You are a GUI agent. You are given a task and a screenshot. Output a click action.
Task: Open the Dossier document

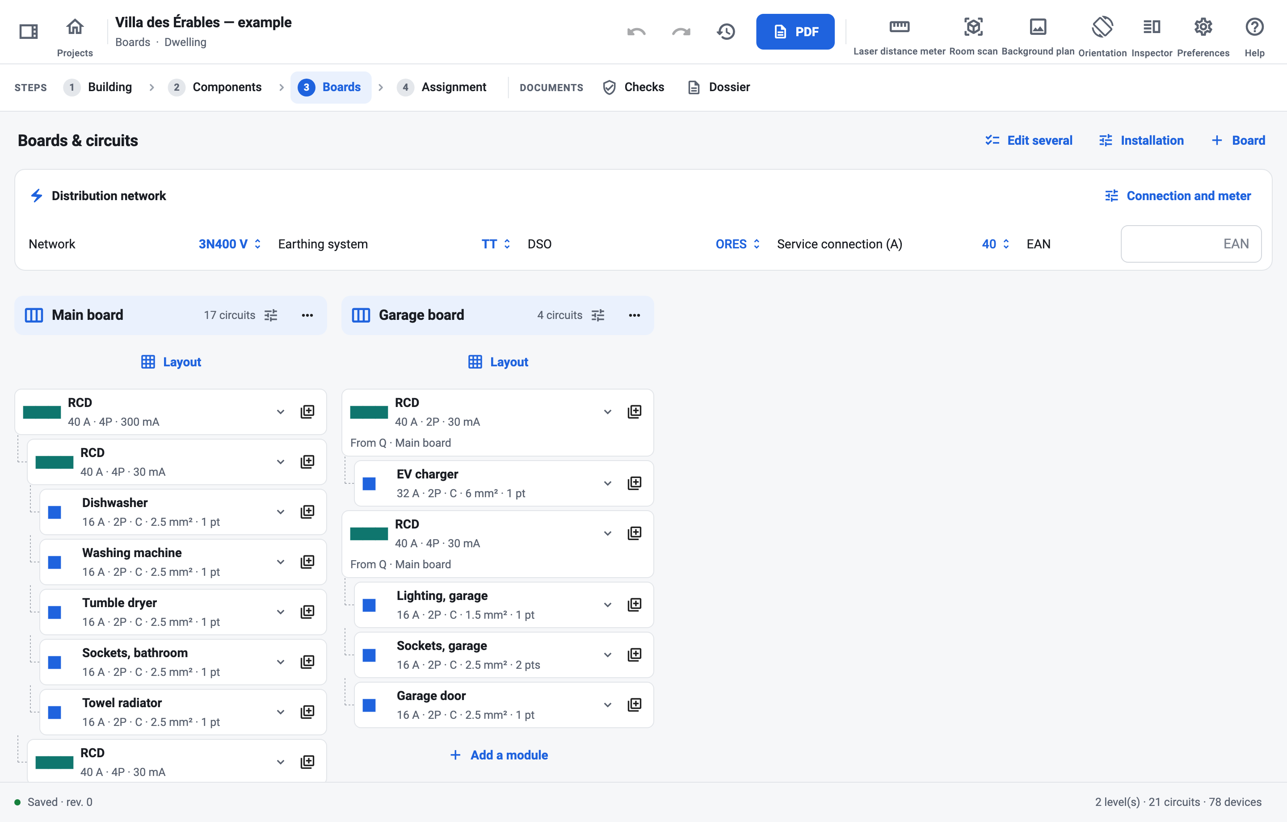point(718,87)
